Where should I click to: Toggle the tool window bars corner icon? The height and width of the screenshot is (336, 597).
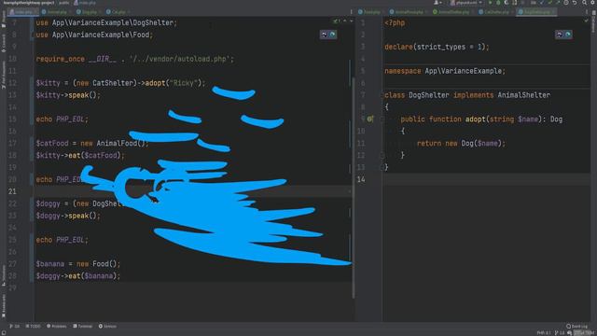click(x=4, y=333)
